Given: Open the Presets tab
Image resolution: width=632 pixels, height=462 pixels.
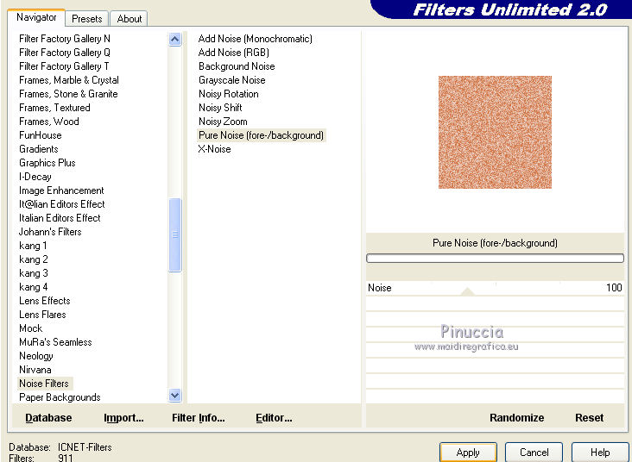Looking at the screenshot, I should pyautogui.click(x=86, y=19).
